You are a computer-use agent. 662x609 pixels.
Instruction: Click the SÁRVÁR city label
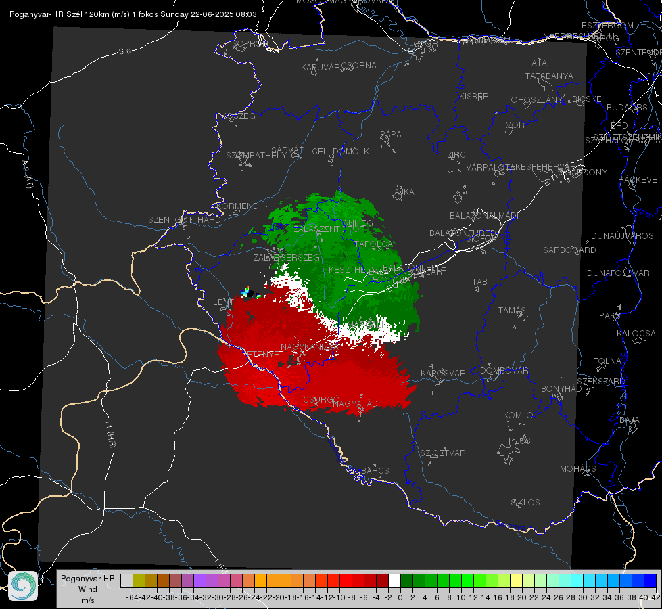click(x=288, y=150)
